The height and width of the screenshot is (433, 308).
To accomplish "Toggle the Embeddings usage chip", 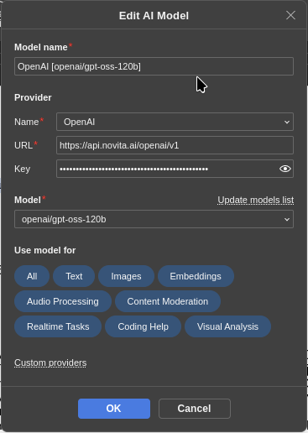I will [196, 276].
